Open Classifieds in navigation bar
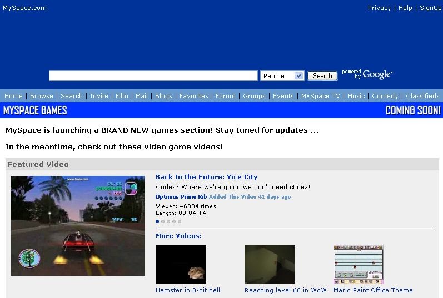This screenshot has height=298, width=443. coord(422,96)
